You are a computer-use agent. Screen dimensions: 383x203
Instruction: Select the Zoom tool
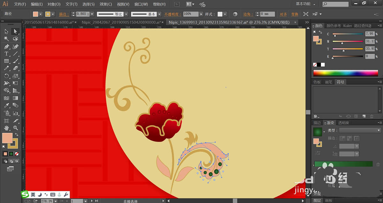(x=15, y=128)
